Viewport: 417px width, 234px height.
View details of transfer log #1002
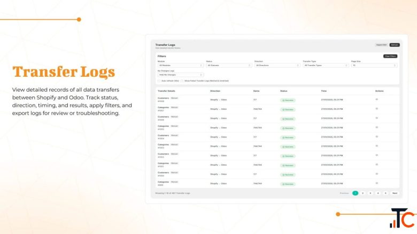point(376,155)
